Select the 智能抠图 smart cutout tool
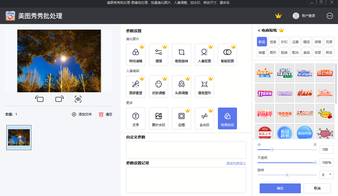 [x=227, y=55]
